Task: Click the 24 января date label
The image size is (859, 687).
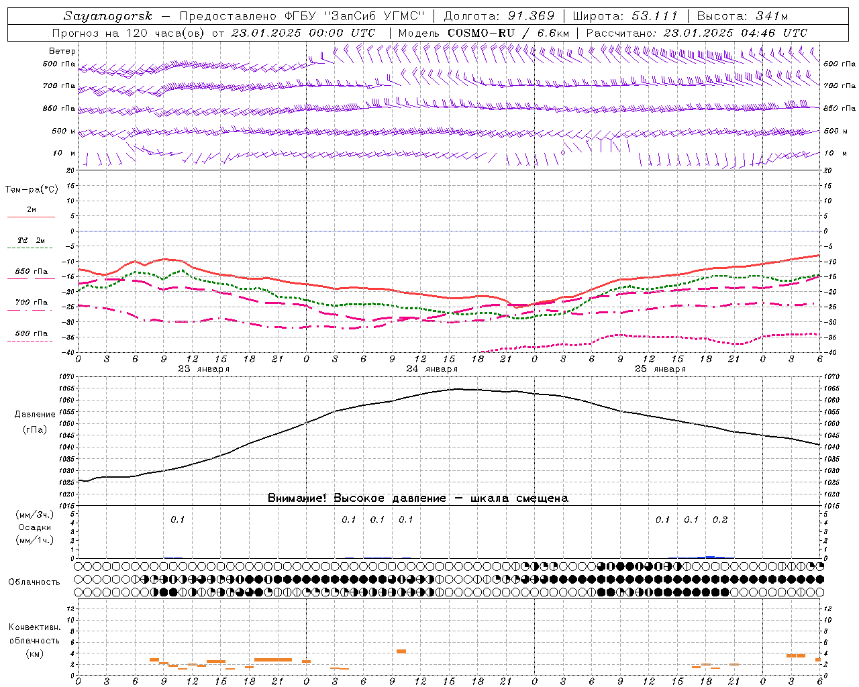Action: (432, 369)
